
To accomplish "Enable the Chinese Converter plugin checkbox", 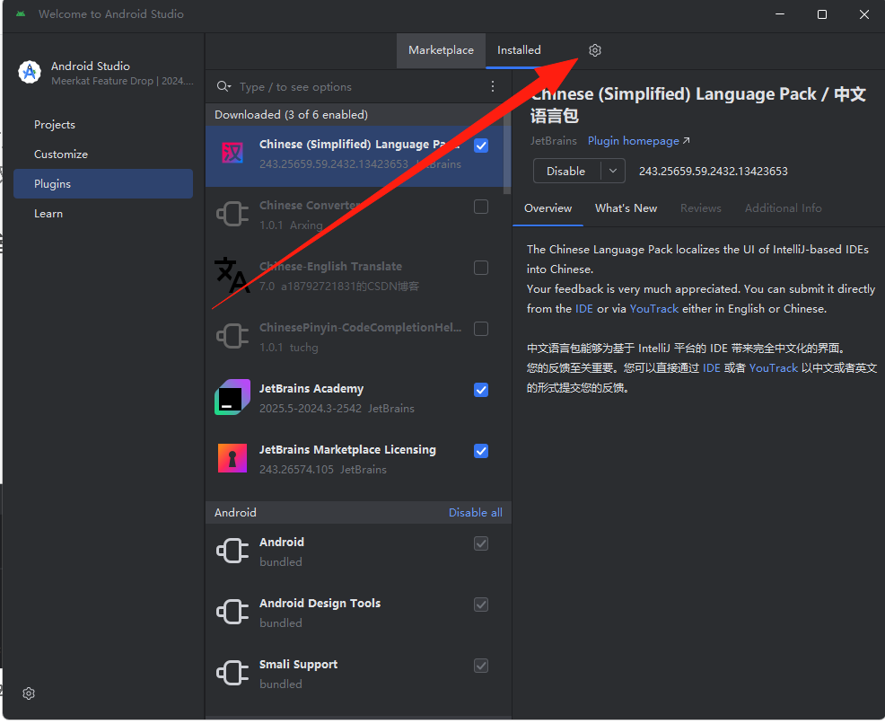I will (481, 207).
